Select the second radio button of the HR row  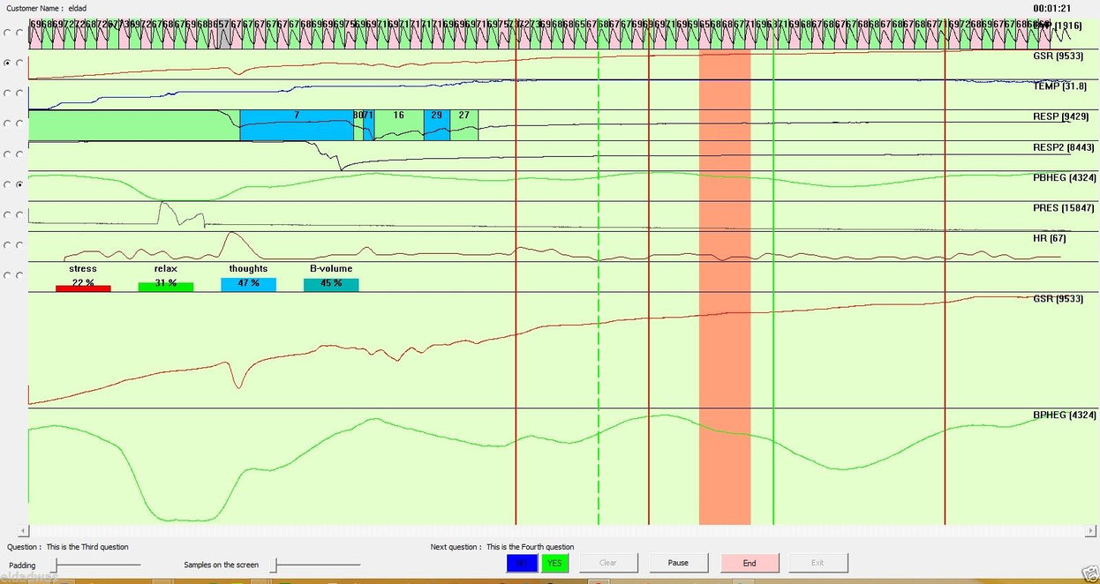pos(19,244)
